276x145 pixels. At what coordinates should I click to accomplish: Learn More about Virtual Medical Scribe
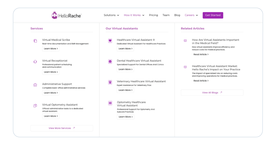(51, 49)
